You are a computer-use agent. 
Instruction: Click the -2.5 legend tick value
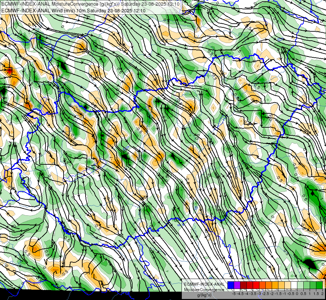click(x=266, y=294)
